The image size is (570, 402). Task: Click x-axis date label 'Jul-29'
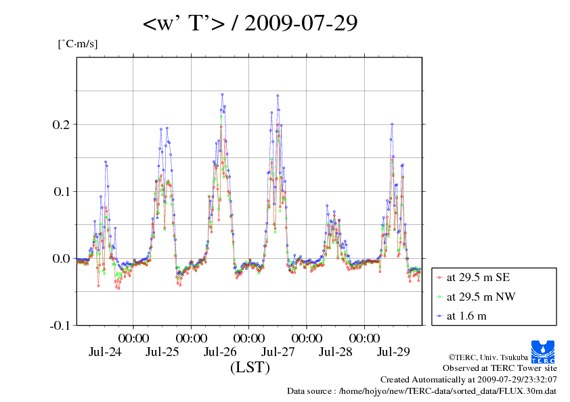point(393,351)
